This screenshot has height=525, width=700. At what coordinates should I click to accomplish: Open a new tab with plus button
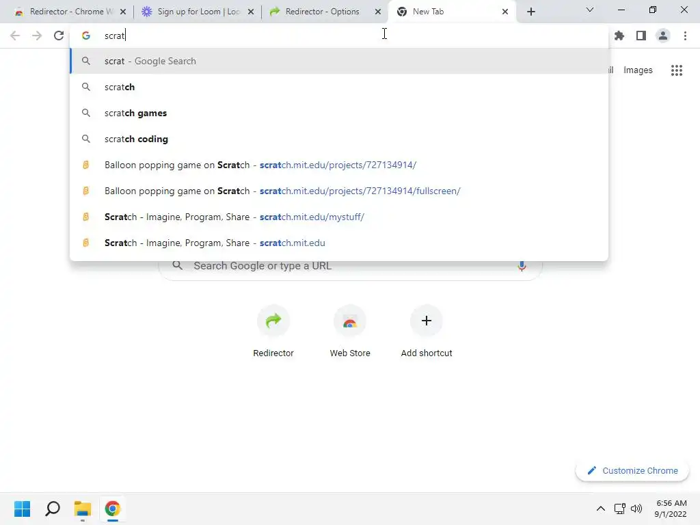pyautogui.click(x=530, y=12)
